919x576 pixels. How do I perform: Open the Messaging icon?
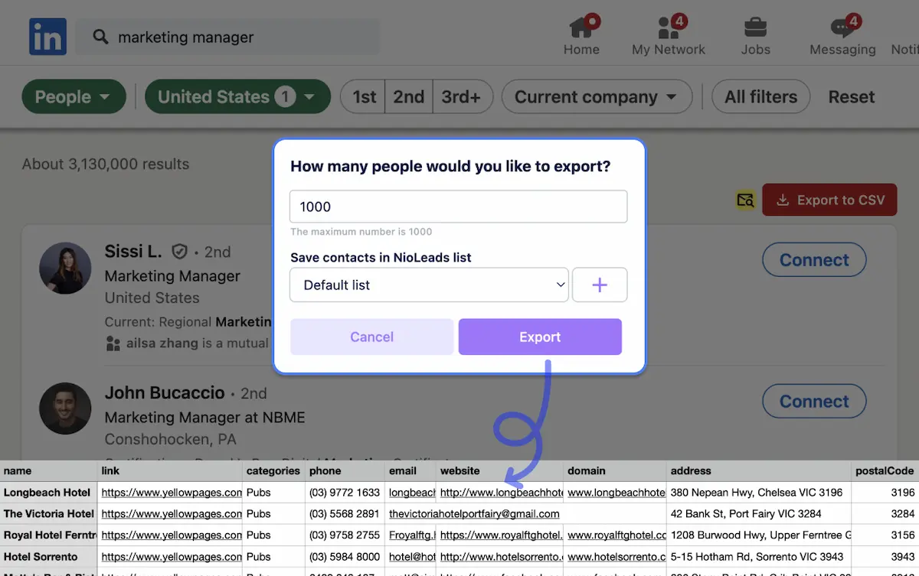pos(842,35)
